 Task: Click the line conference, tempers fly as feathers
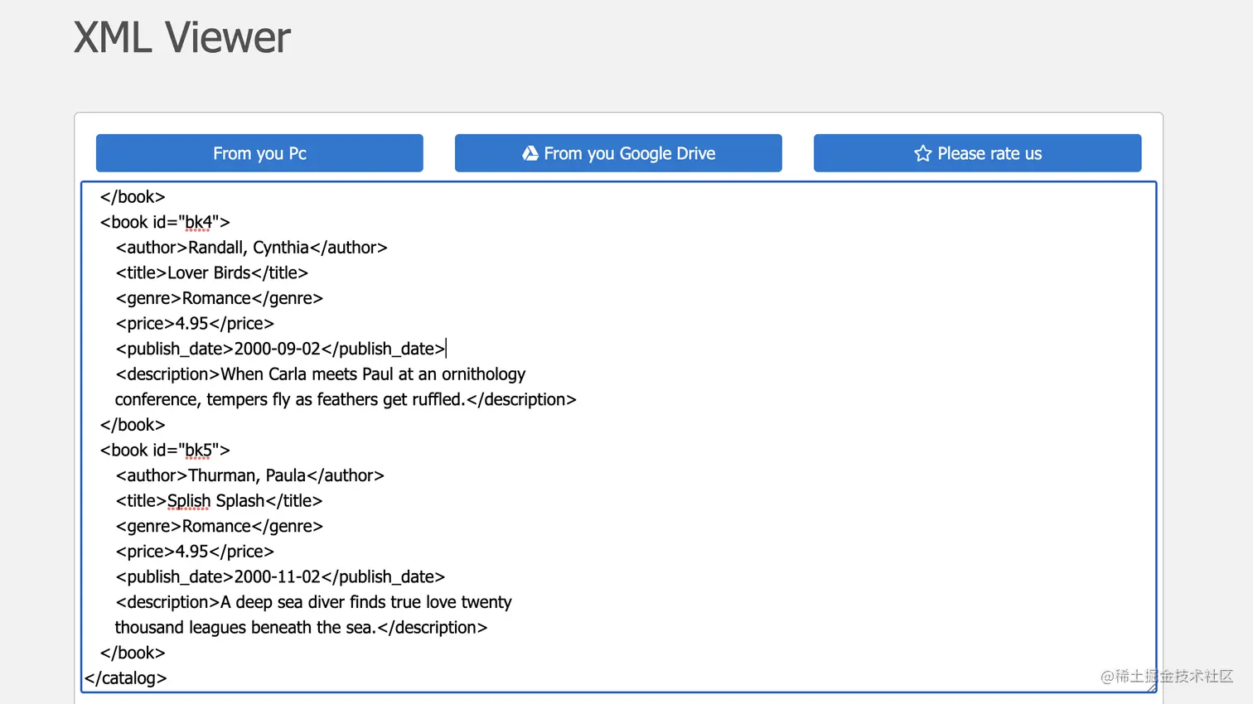[346, 399]
